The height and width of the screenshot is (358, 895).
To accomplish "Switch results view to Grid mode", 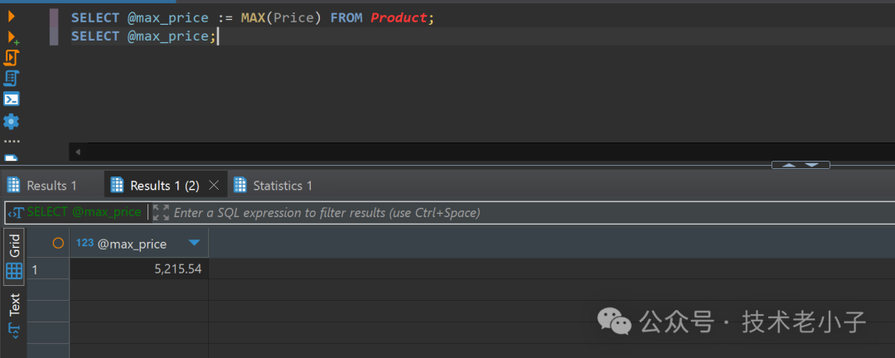I will (x=14, y=257).
